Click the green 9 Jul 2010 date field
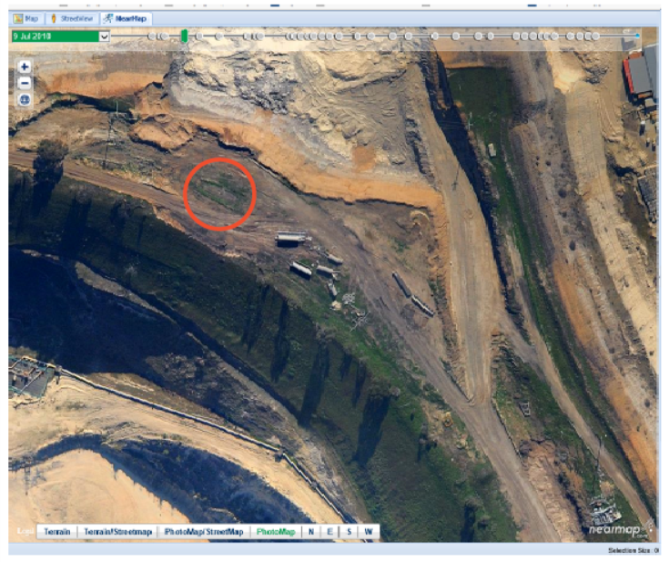669x562 pixels. [56, 36]
